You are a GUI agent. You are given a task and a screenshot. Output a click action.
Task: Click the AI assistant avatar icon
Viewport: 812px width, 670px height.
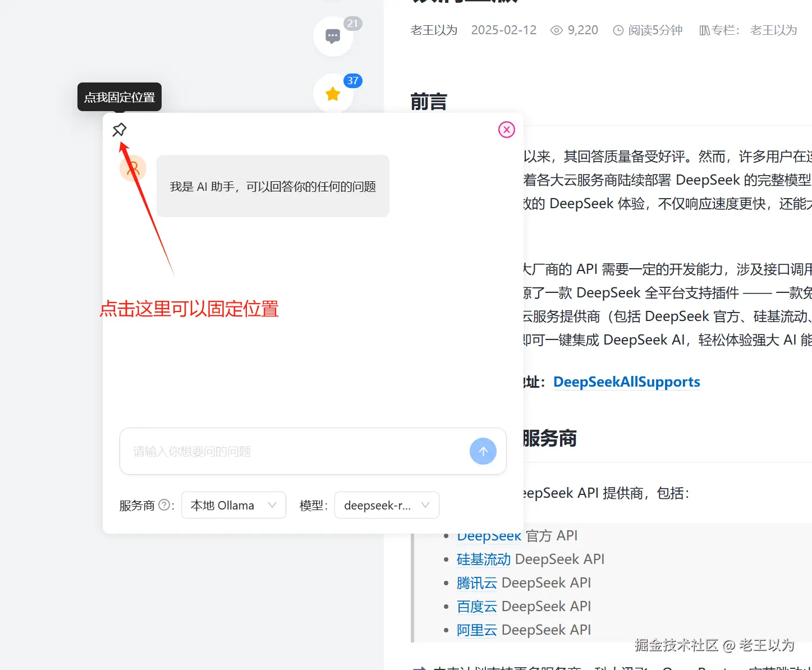coord(132,168)
